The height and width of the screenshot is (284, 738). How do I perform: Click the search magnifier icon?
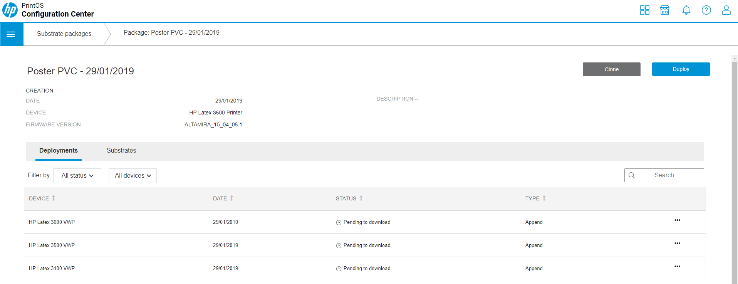coord(632,175)
